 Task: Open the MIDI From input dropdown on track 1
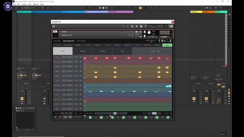click(24, 70)
